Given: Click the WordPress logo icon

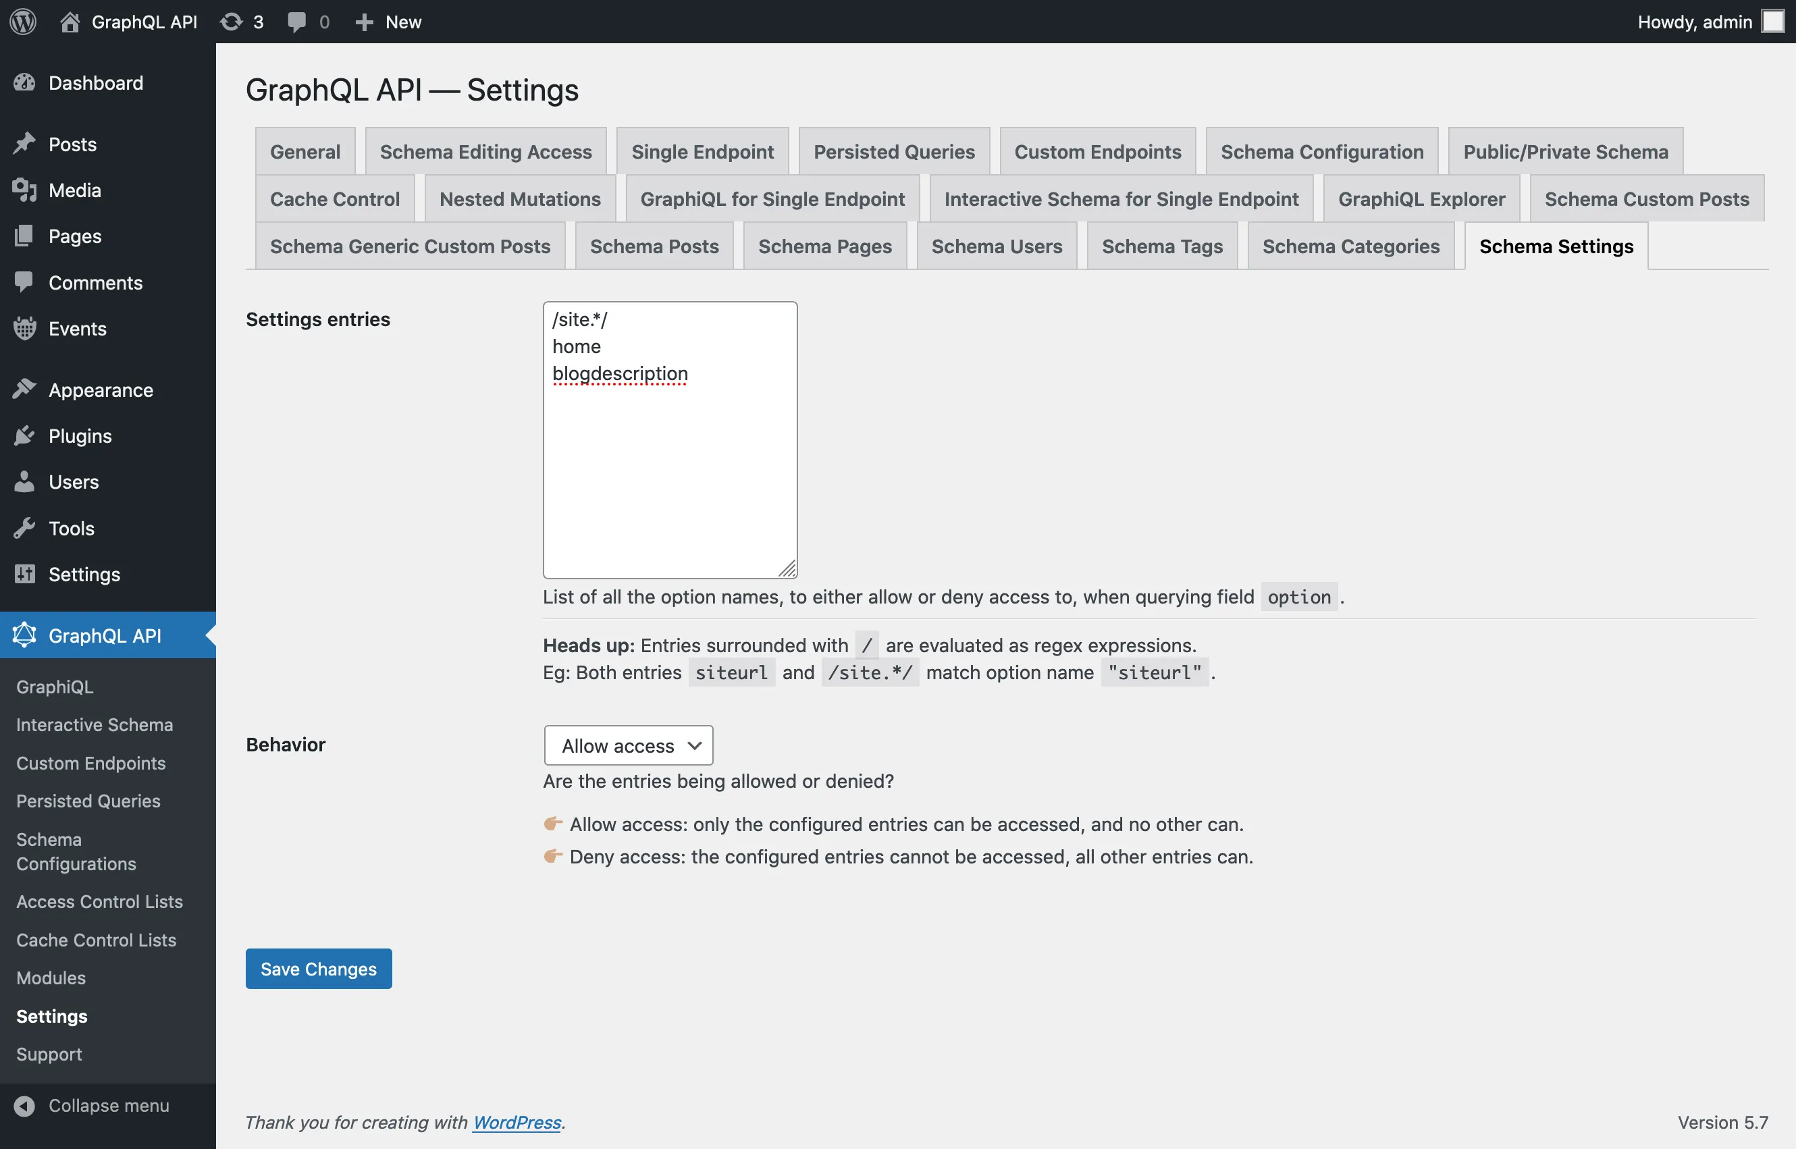Looking at the screenshot, I should 23,22.
